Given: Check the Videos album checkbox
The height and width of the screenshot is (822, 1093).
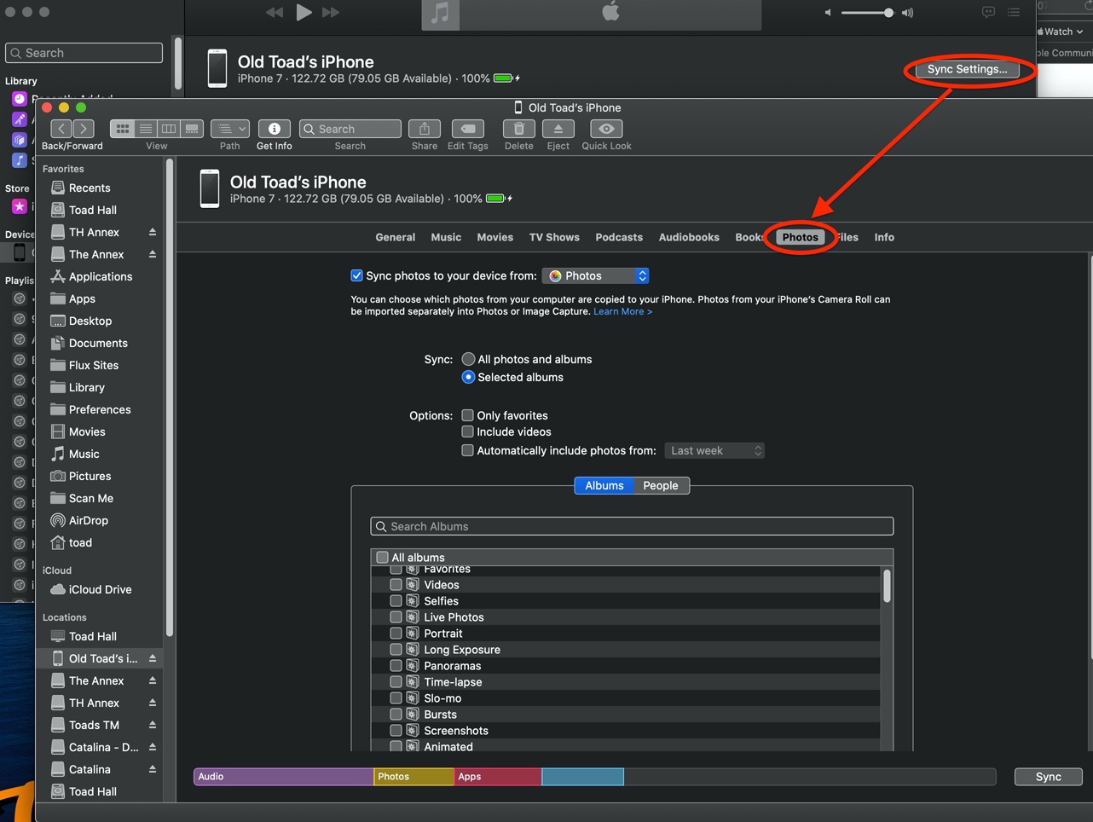Looking at the screenshot, I should click(x=396, y=585).
